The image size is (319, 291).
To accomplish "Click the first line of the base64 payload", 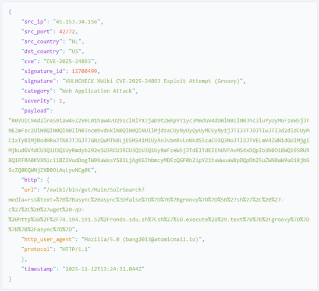I will click(159, 121).
